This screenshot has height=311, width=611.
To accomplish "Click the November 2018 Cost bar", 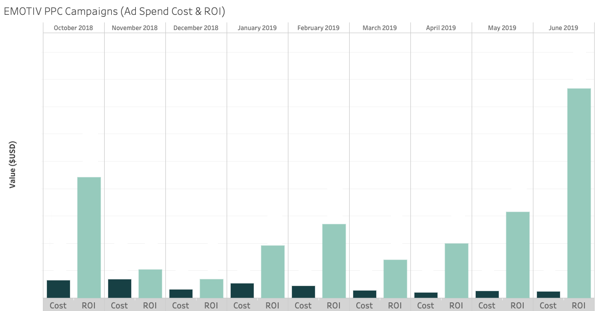I will [x=119, y=289].
